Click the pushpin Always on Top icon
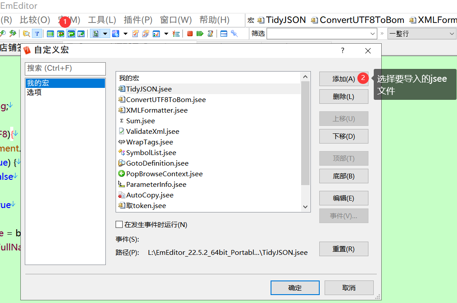This screenshot has width=457, height=303. click(234, 34)
